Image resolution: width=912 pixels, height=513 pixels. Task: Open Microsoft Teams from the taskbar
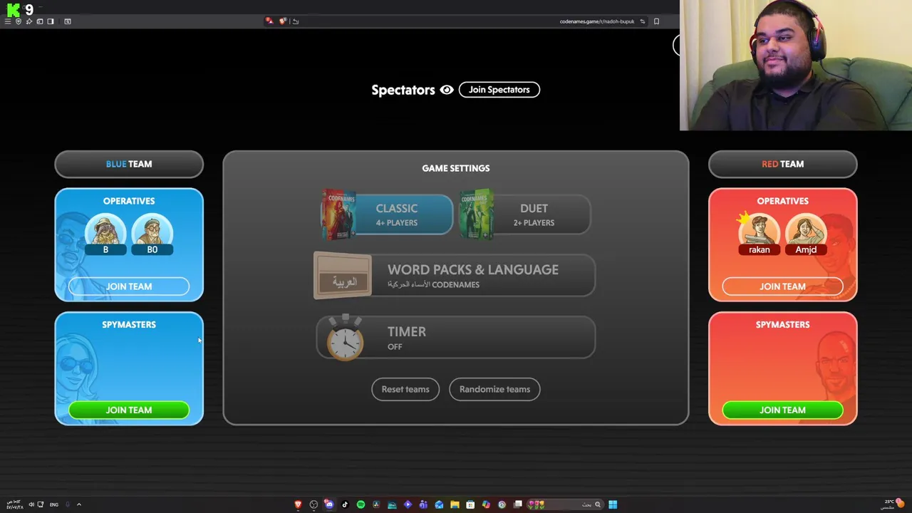point(423,504)
